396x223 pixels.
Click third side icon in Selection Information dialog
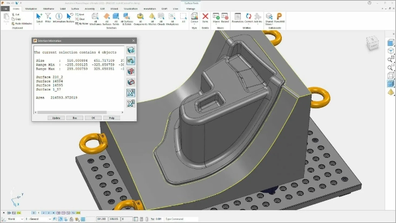pos(131,71)
